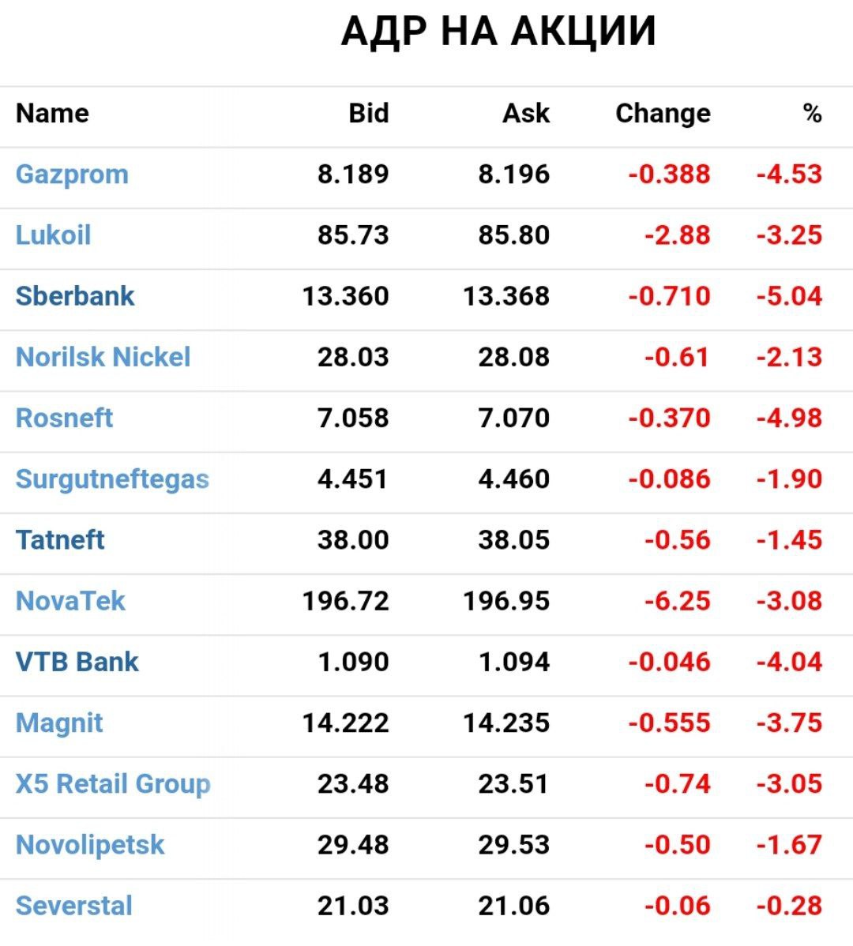Click Gazprom's bid price 8.189
This screenshot has width=853, height=946.
click(353, 175)
